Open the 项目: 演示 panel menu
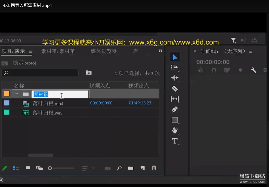 tap(31, 51)
